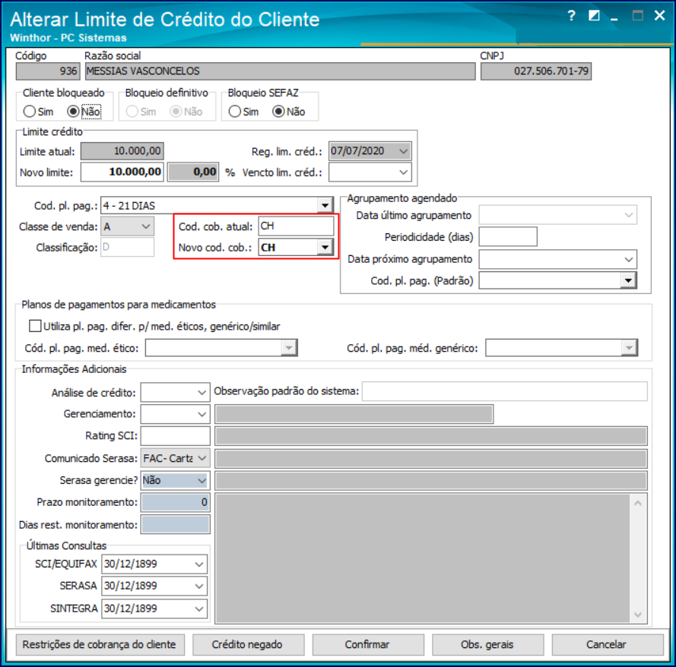Click Obs. gerais button

click(487, 644)
